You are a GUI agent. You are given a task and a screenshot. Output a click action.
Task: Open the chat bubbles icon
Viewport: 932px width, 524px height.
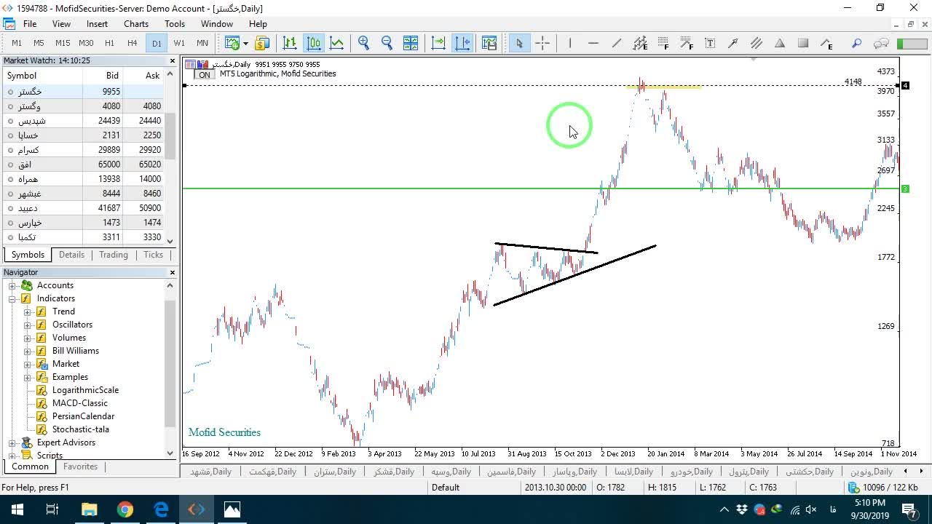pos(881,43)
